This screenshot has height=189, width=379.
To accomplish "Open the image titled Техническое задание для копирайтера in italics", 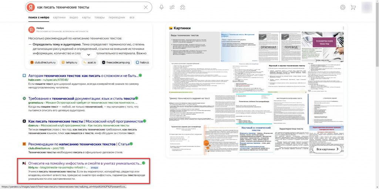I will (x=254, y=109).
